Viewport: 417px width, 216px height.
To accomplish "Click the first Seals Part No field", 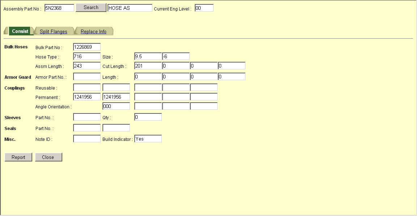I will click(x=87, y=128).
